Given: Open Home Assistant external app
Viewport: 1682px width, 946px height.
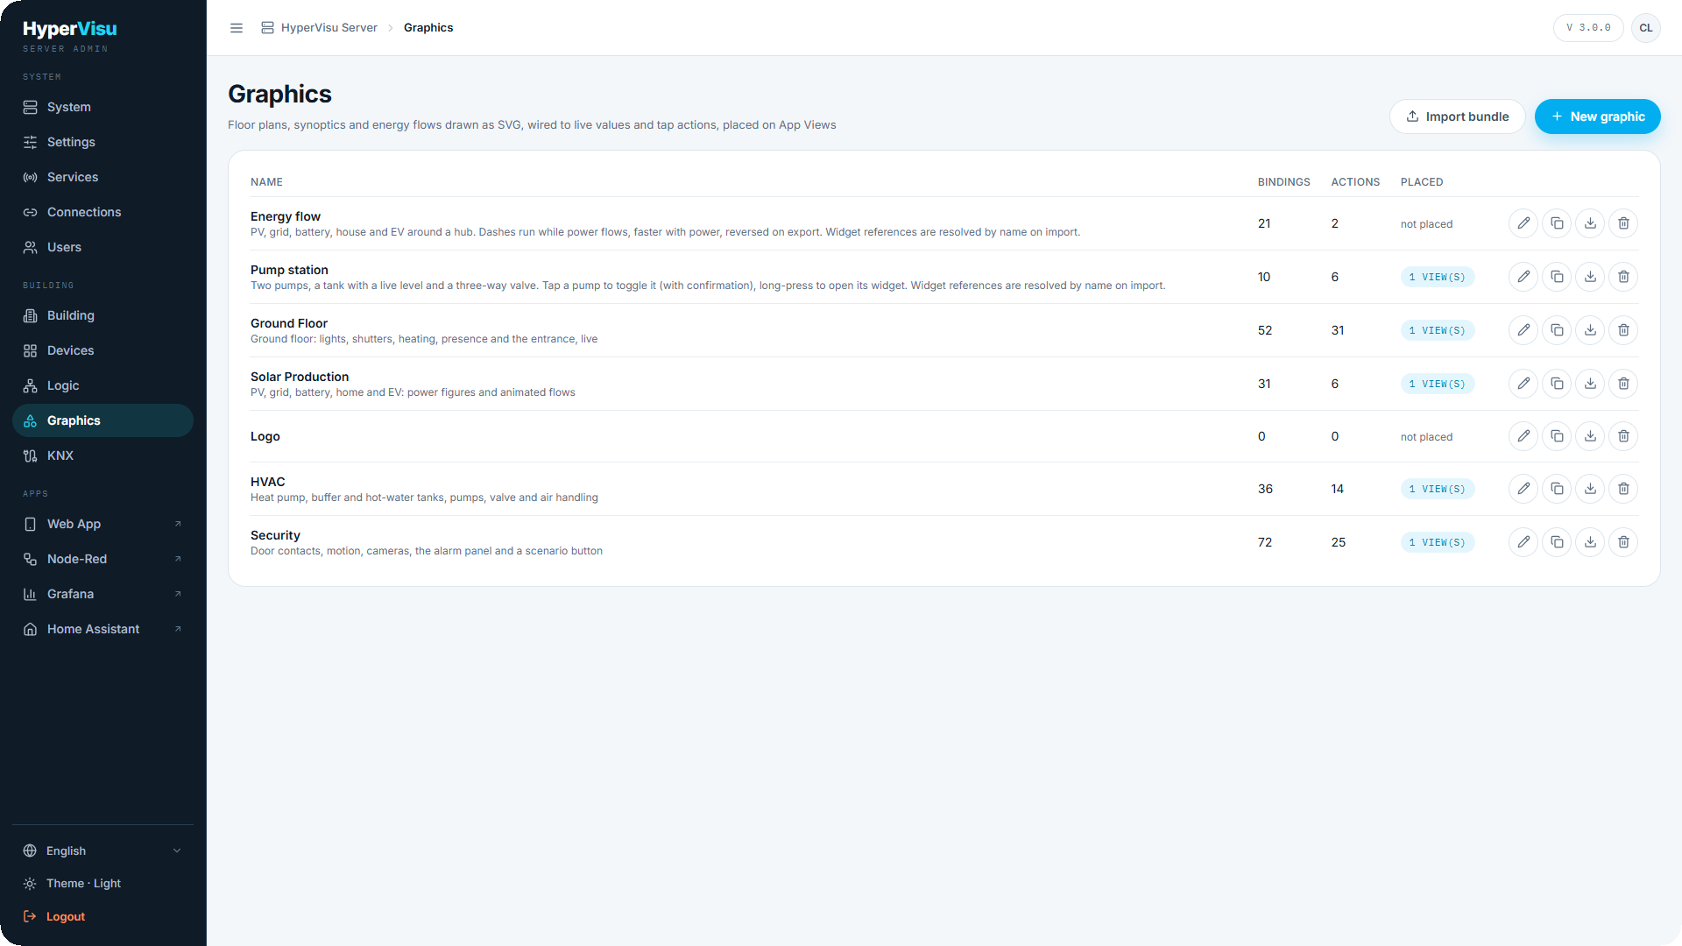Looking at the screenshot, I should 103,629.
